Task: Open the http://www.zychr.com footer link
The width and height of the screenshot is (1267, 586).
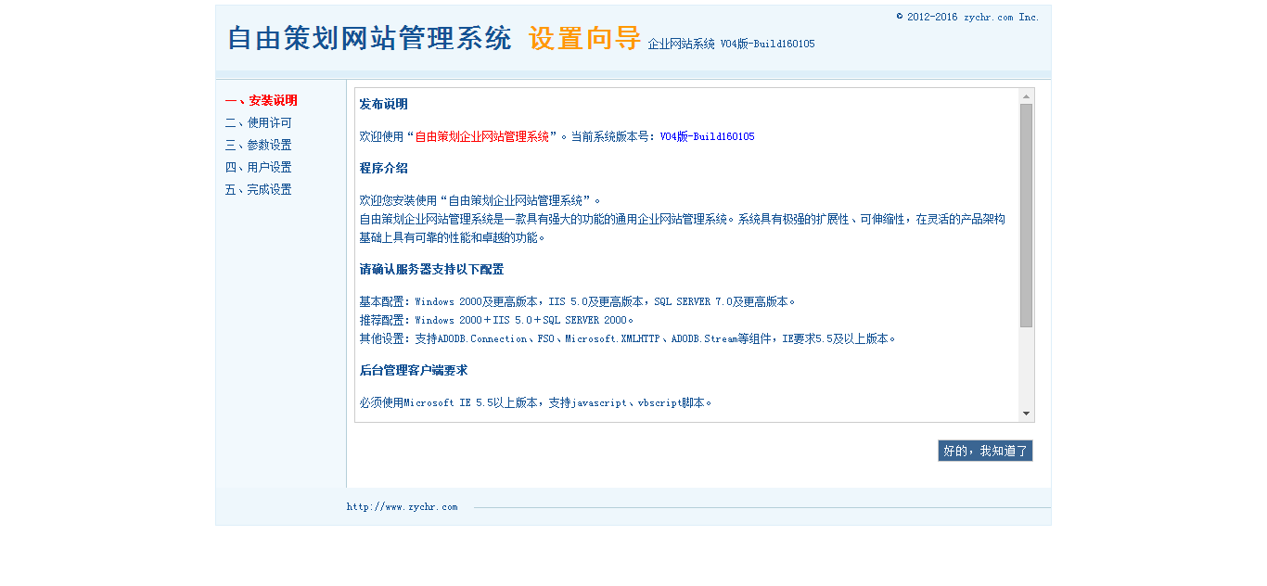Action: [403, 507]
